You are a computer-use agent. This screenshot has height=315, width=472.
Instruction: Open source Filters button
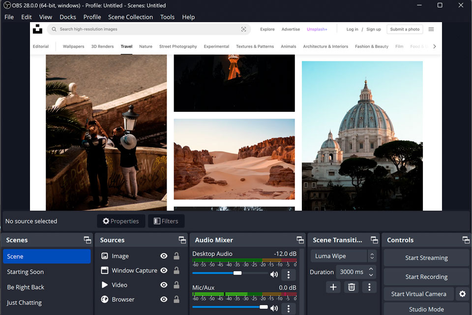166,221
